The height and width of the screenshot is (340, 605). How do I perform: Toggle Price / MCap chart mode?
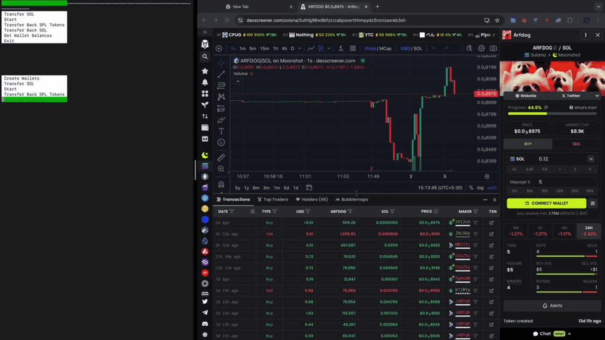coord(378,48)
